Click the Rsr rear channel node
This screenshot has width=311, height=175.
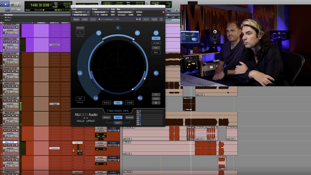[x=140, y=98]
